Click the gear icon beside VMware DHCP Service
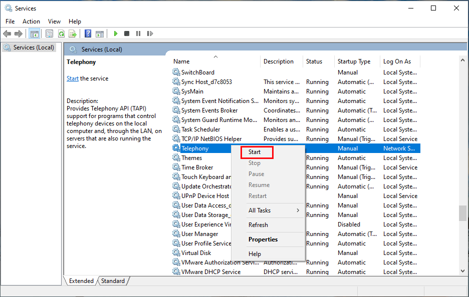 pyautogui.click(x=176, y=272)
